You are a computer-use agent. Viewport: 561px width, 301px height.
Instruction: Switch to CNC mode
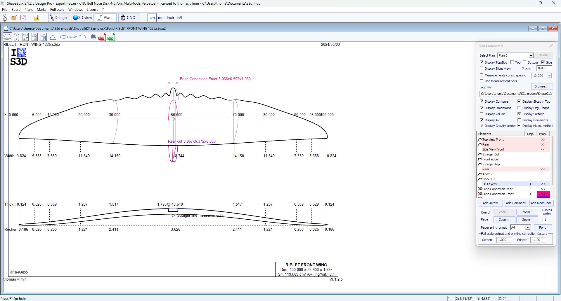(129, 17)
